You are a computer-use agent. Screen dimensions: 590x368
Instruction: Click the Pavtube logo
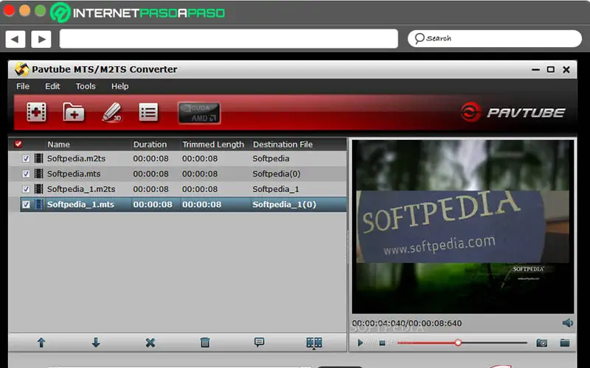tap(513, 113)
